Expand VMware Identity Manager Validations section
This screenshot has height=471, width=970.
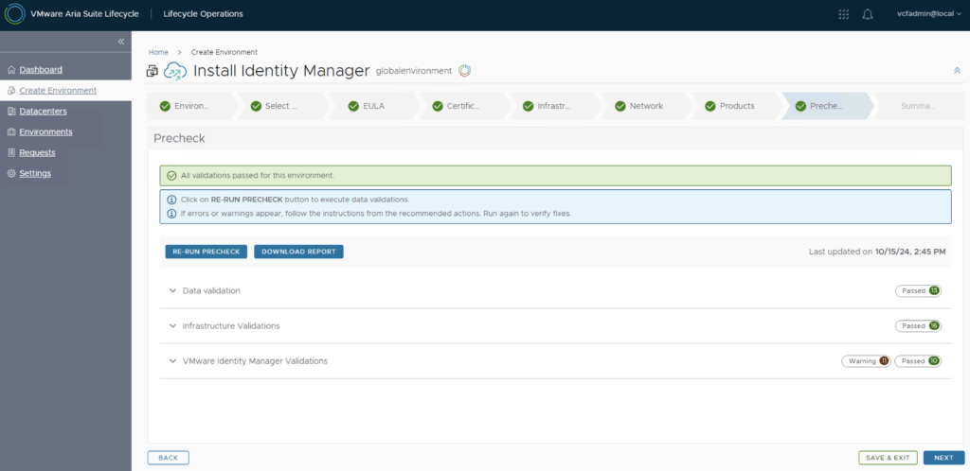click(x=173, y=361)
